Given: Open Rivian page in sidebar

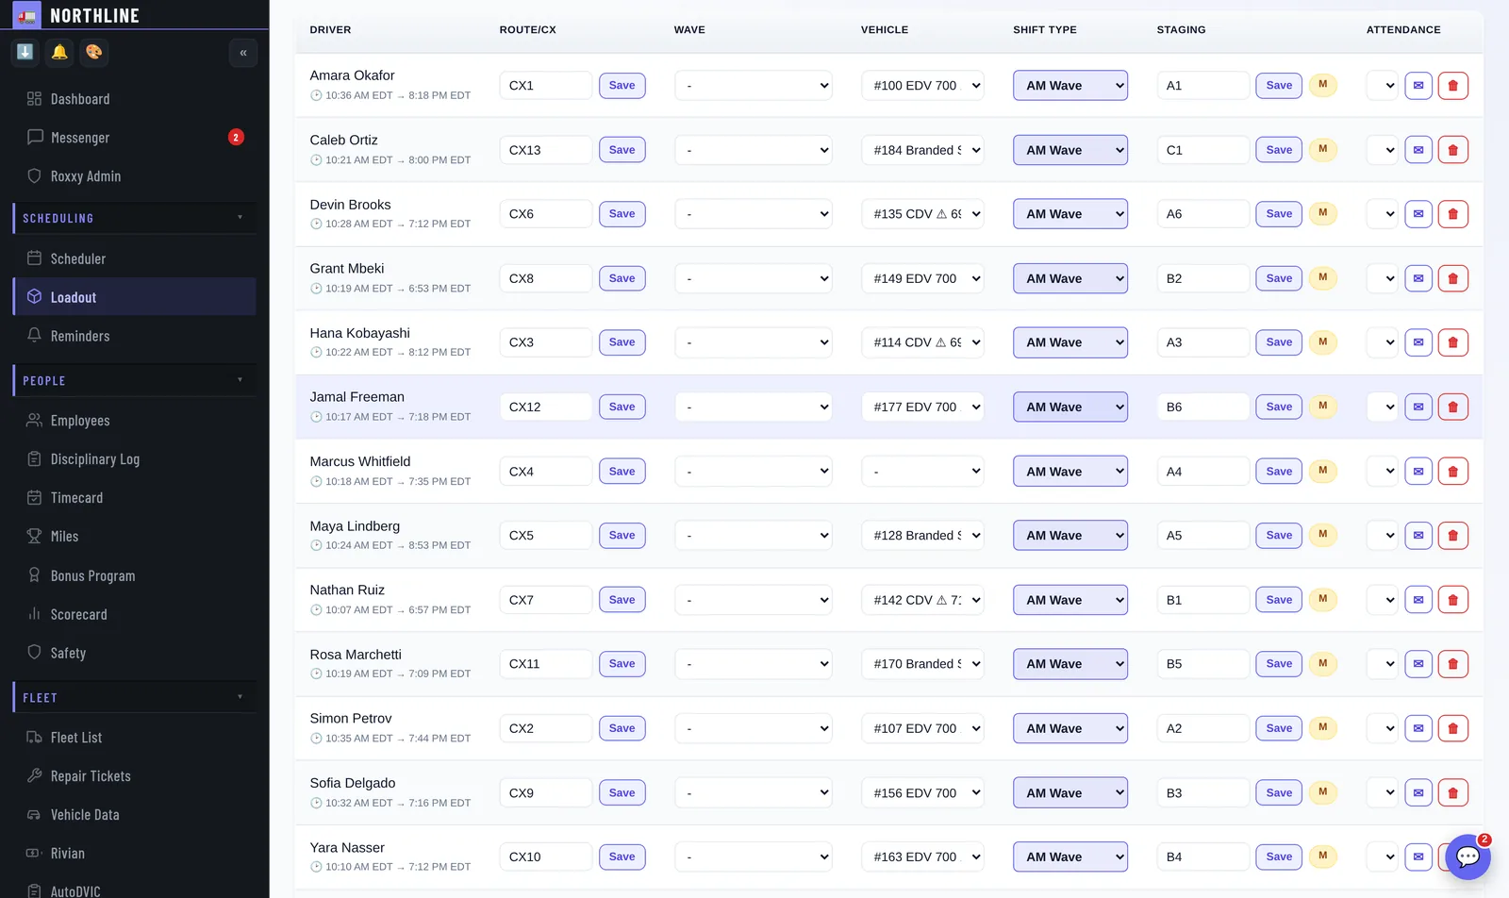Looking at the screenshot, I should click(134, 854).
